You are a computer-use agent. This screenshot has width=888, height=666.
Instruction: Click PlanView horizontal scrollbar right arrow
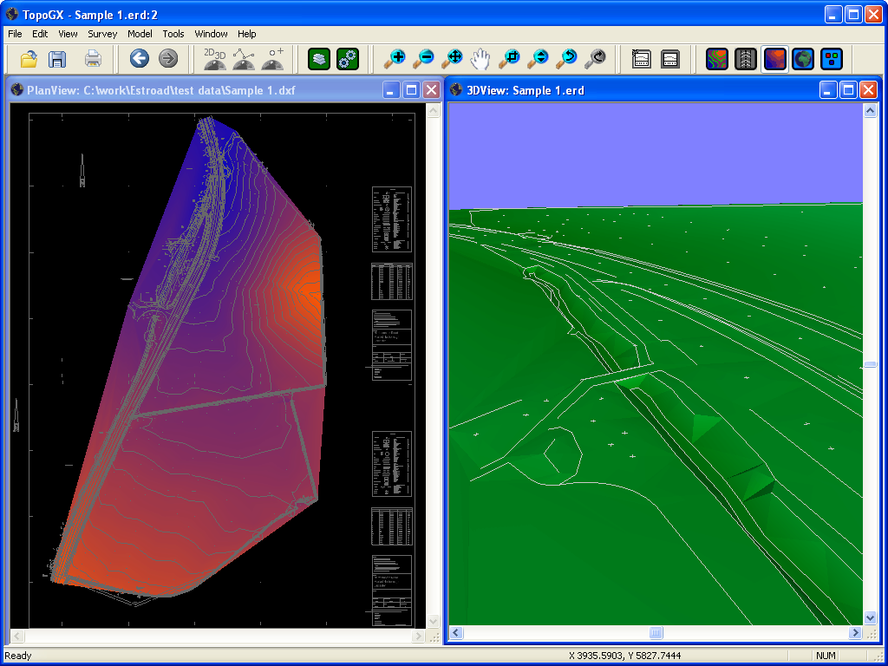point(419,636)
